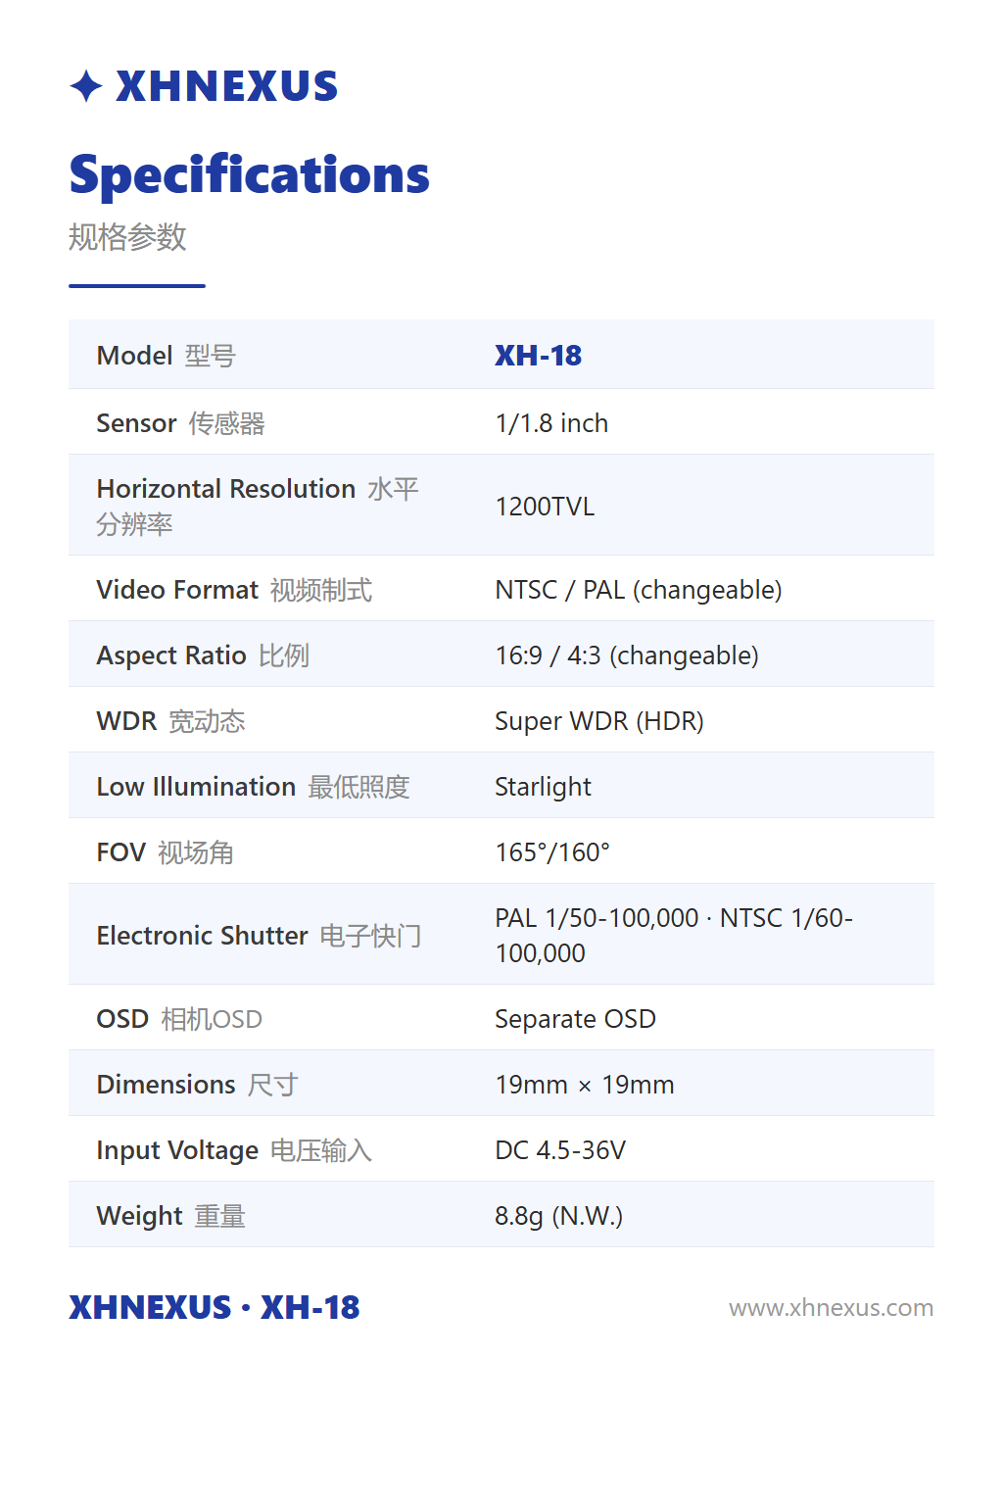
Task: Click the 1/1.8 inch sensor value
Action: (551, 423)
